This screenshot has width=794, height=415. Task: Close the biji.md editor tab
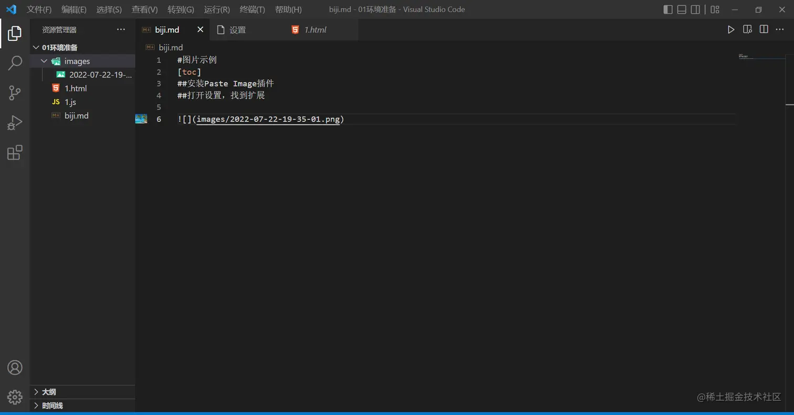(x=200, y=30)
